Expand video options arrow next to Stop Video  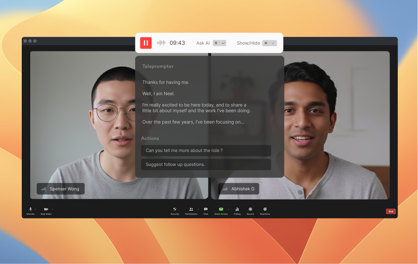click(52, 209)
